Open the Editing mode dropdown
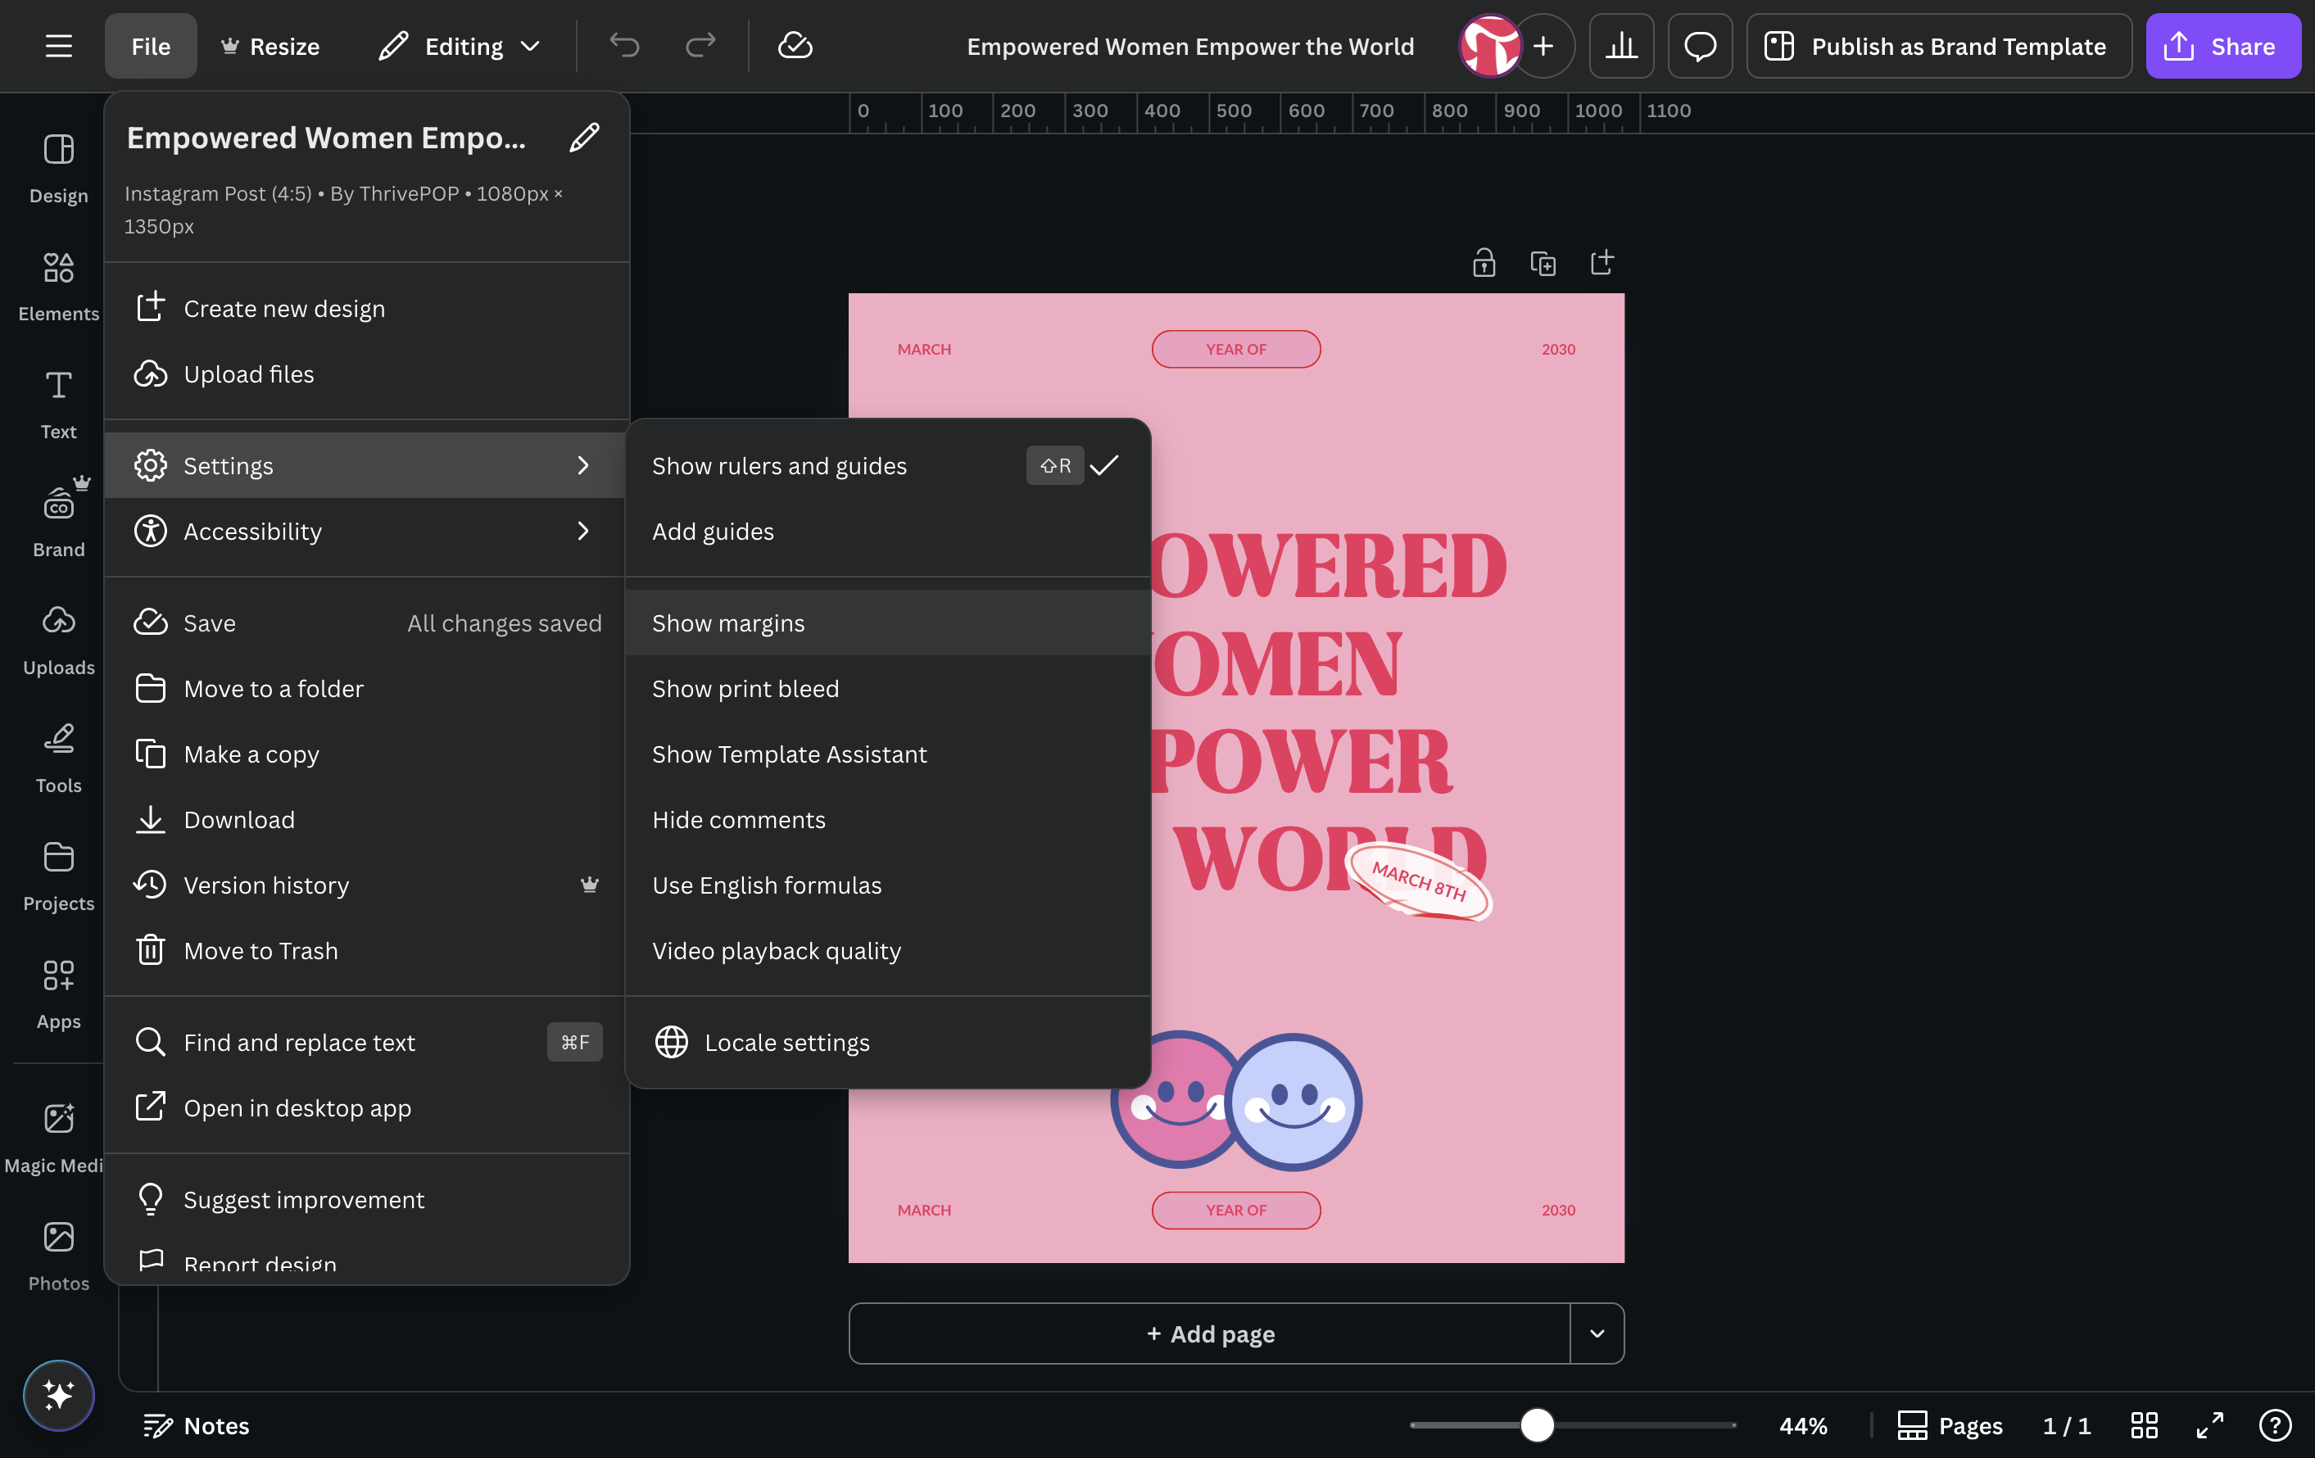Viewport: 2315px width, 1458px height. point(460,46)
